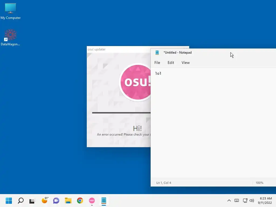276x207 pixels.
Task: Open the weather widget showing 91°
Action: [45, 200]
